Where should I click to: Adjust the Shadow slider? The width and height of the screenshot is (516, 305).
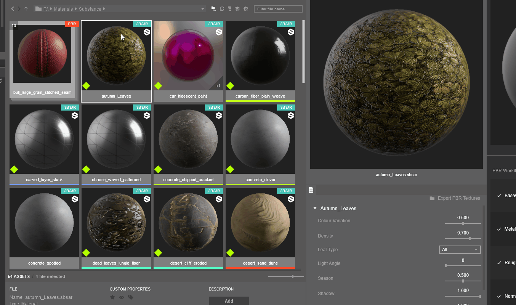click(463, 296)
